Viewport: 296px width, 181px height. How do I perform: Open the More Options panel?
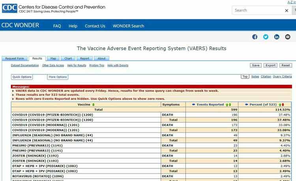tap(58, 77)
